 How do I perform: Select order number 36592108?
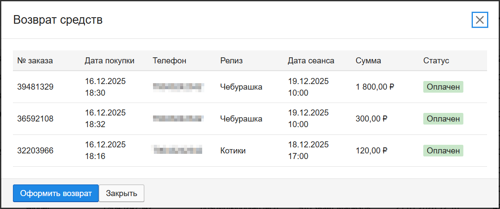tap(35, 119)
